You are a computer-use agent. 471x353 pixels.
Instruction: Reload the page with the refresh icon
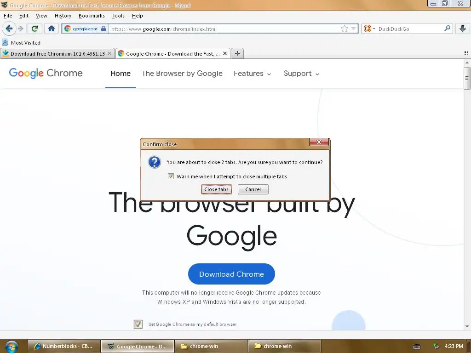[34, 28]
